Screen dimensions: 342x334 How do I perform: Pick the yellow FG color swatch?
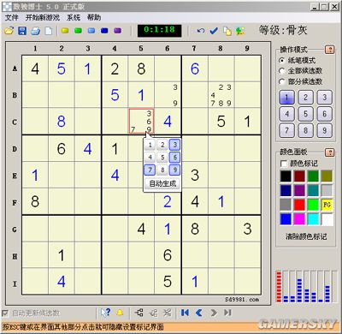pyautogui.click(x=327, y=205)
